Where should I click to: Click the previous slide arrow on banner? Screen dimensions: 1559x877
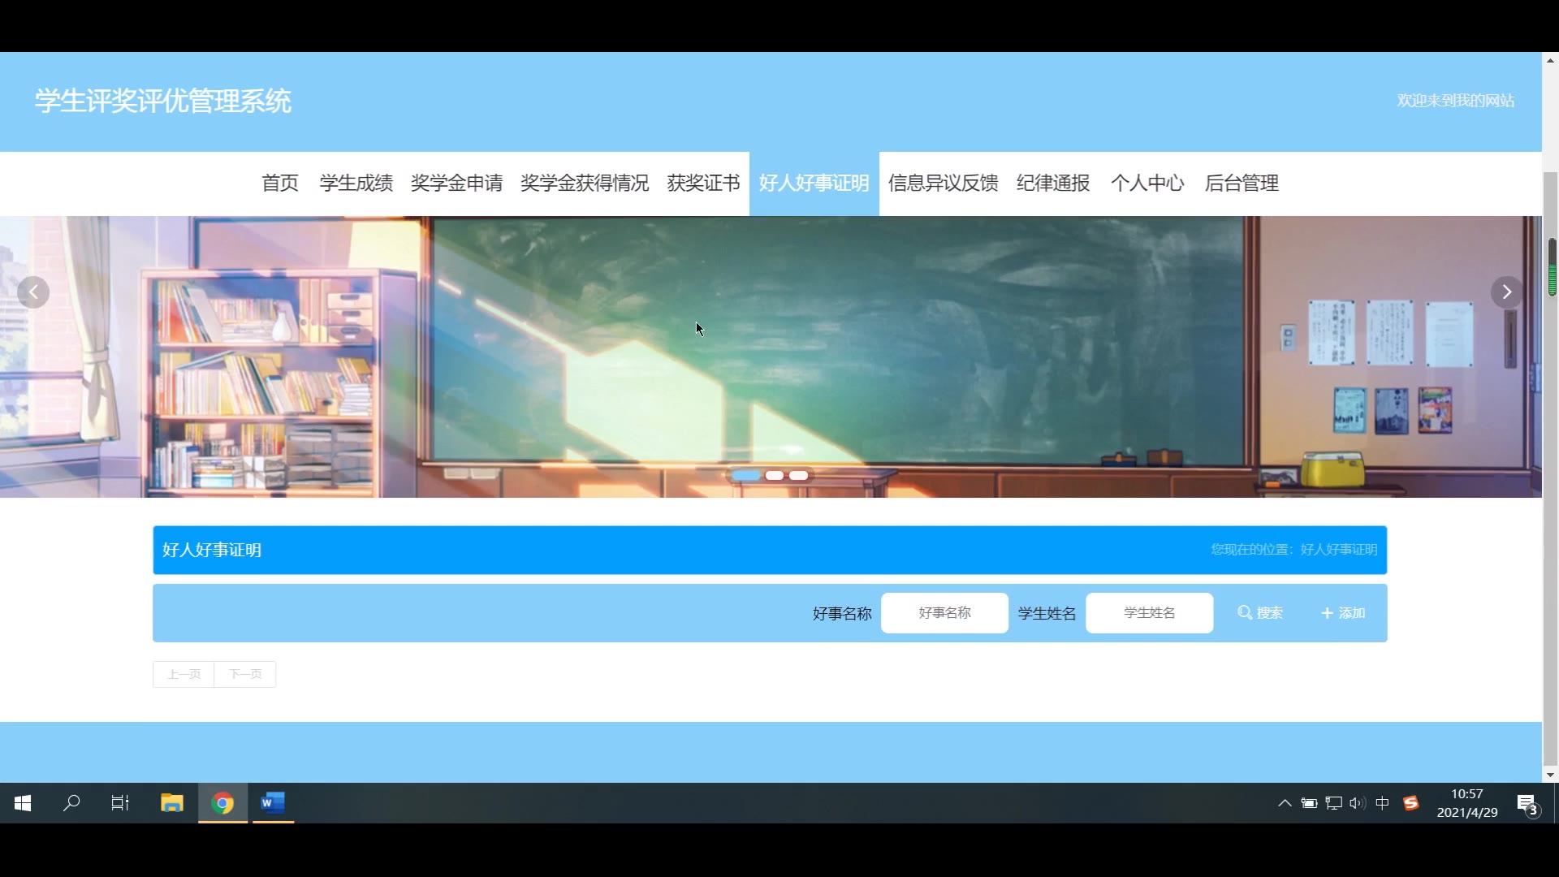33,292
